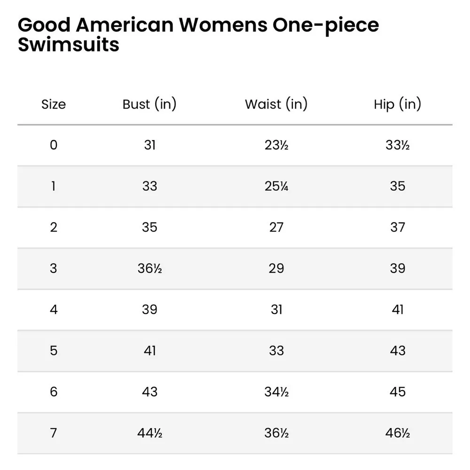470x470 pixels.
Task: Select size 4 row label
Action: (54, 310)
